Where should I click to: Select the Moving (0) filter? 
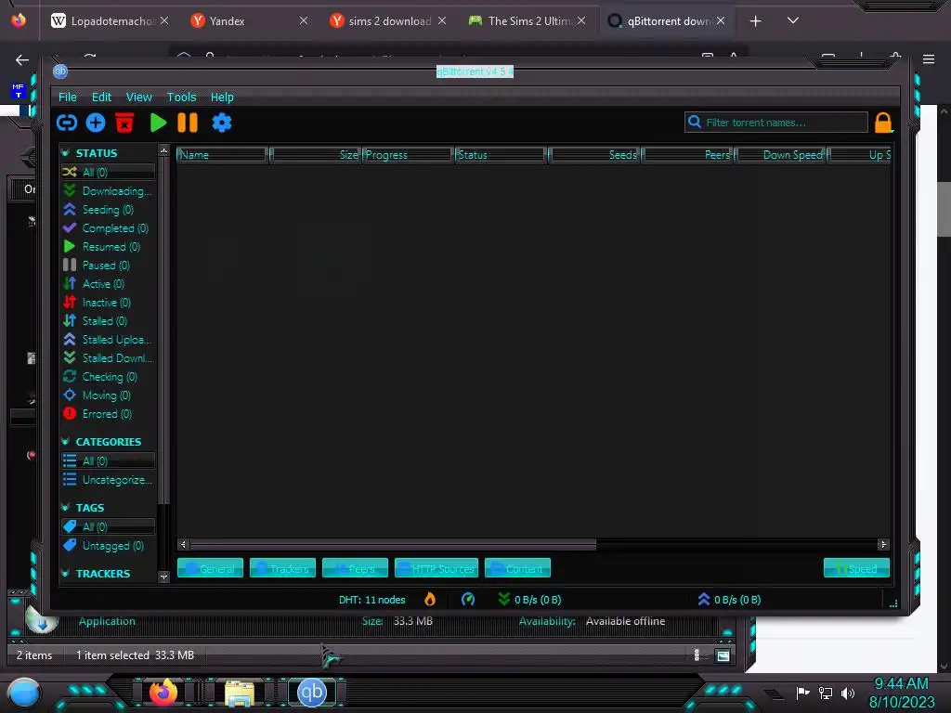coord(108,395)
